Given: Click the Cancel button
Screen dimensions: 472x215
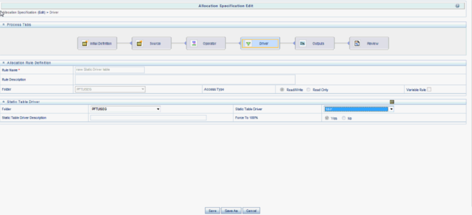Looking at the screenshot, I should point(251,211).
